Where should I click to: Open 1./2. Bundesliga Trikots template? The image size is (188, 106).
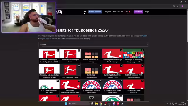[x=70, y=71]
